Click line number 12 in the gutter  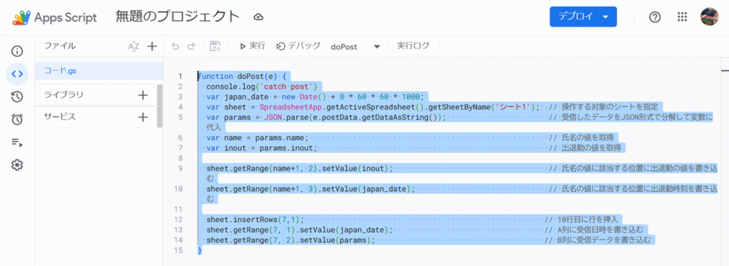[179, 220]
